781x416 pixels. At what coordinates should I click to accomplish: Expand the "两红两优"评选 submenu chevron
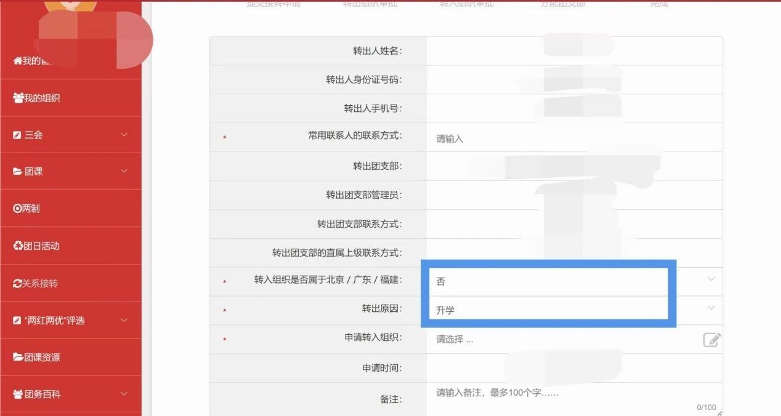click(x=124, y=321)
